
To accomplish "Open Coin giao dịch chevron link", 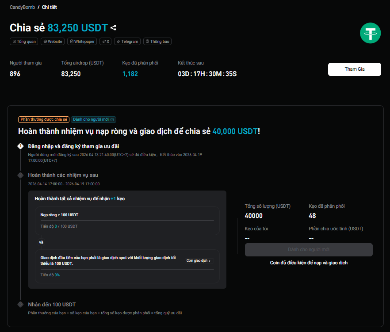I will click(x=199, y=261).
